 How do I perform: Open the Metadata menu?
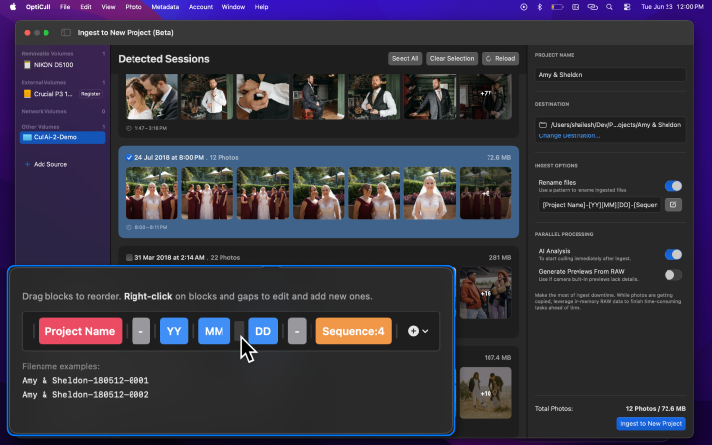(165, 7)
